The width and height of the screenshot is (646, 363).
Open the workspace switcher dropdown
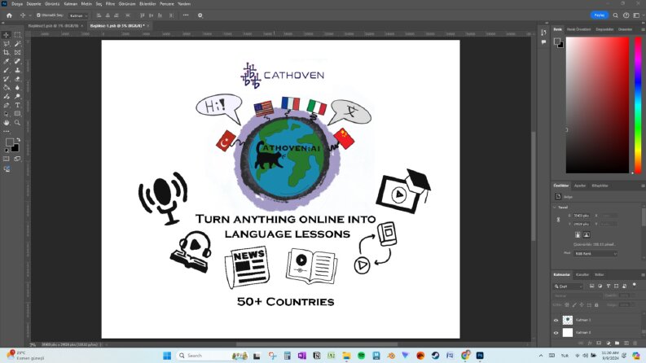click(638, 15)
